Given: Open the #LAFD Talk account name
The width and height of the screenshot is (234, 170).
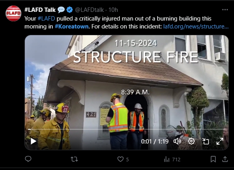Looking at the screenshot, I should pos(40,10).
